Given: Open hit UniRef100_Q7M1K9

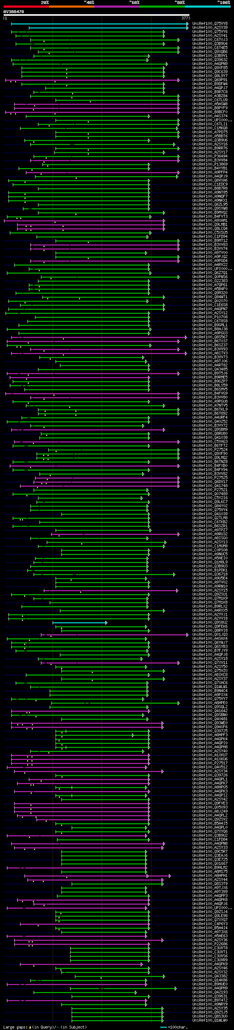Looking at the screenshot, I should [x=210, y=598].
